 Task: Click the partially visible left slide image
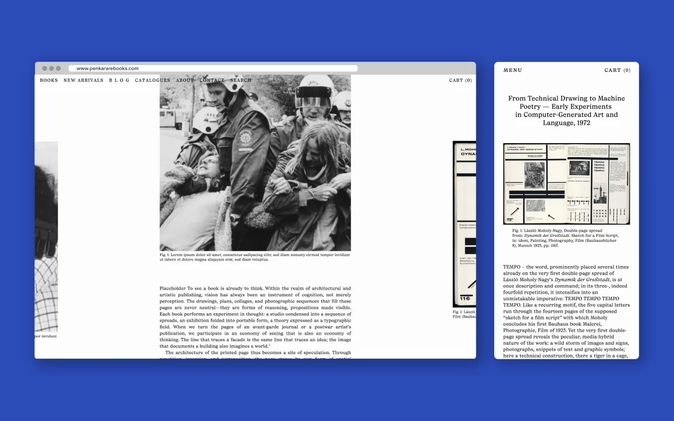[46, 237]
